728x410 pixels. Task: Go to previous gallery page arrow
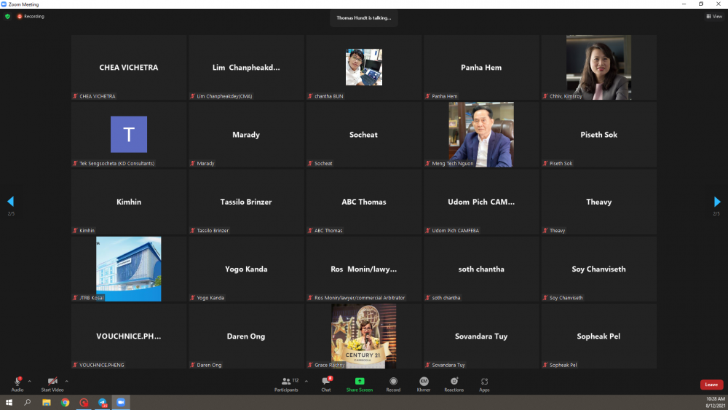10,202
